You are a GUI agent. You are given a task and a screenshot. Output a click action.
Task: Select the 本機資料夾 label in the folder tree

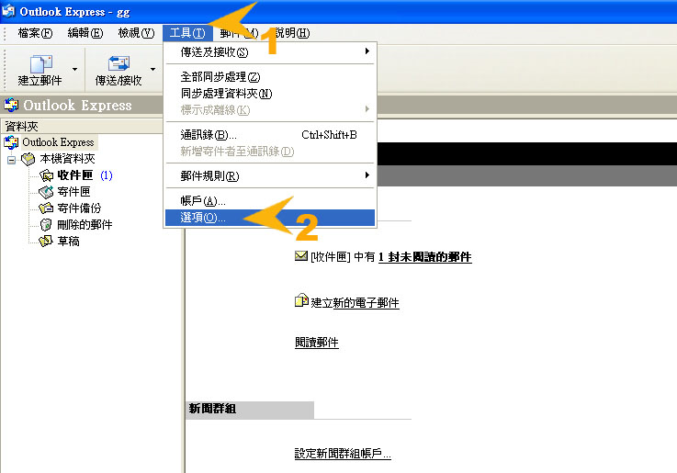[x=67, y=159]
